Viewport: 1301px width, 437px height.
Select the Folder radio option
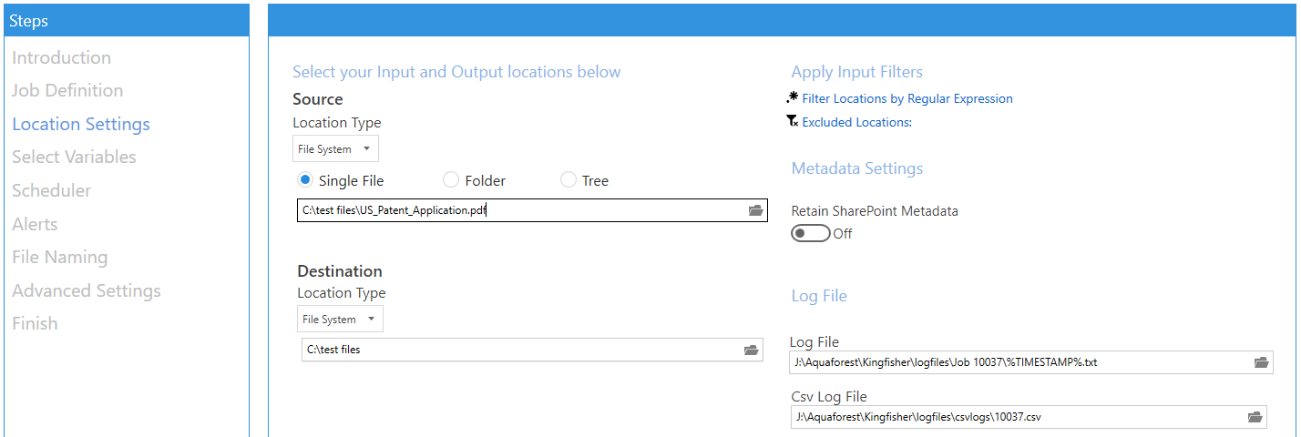pyautogui.click(x=450, y=180)
